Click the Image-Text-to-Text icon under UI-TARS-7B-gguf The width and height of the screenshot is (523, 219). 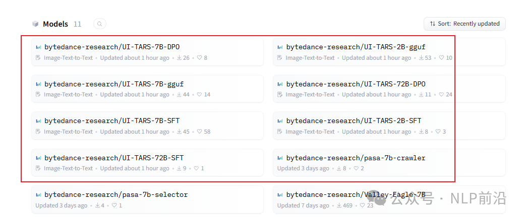[x=38, y=95]
